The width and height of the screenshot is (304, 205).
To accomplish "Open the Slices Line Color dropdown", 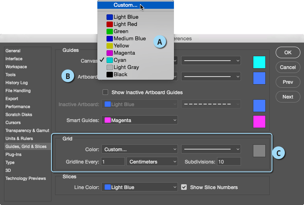I will coord(140,187).
